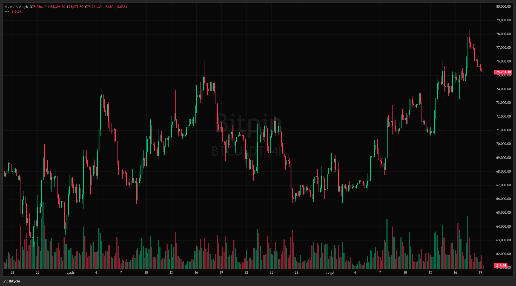Click the 78,000.00 price axis label
Screen dimensions: 516x286
coord(503,34)
